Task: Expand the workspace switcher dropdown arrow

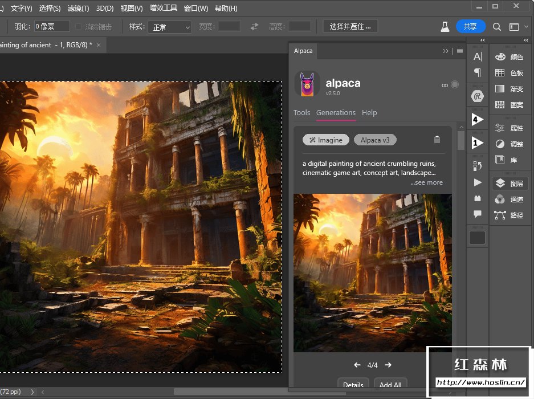Action: (526, 27)
